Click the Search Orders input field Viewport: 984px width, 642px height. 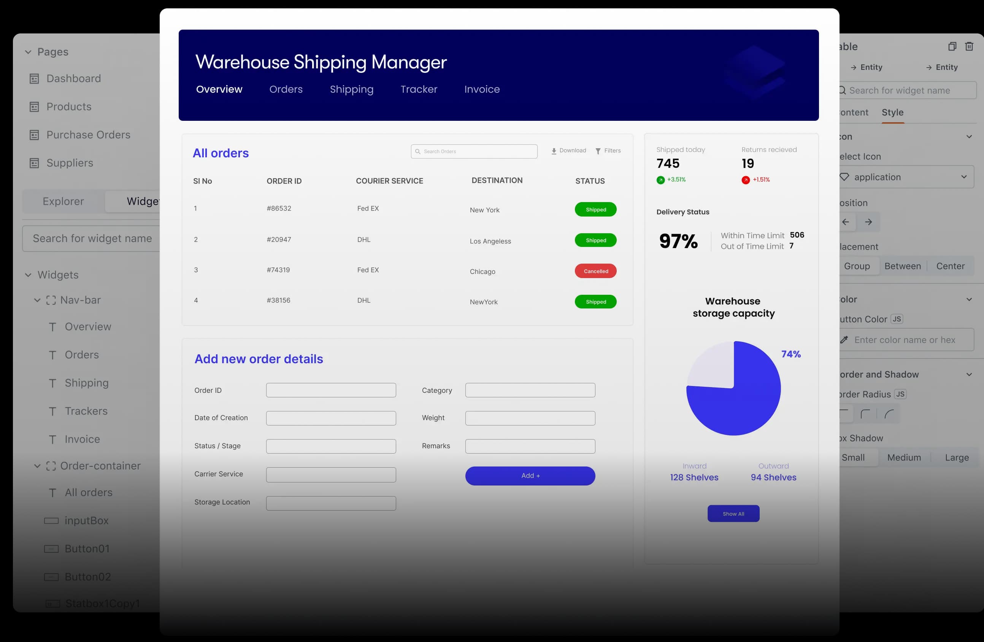point(474,151)
